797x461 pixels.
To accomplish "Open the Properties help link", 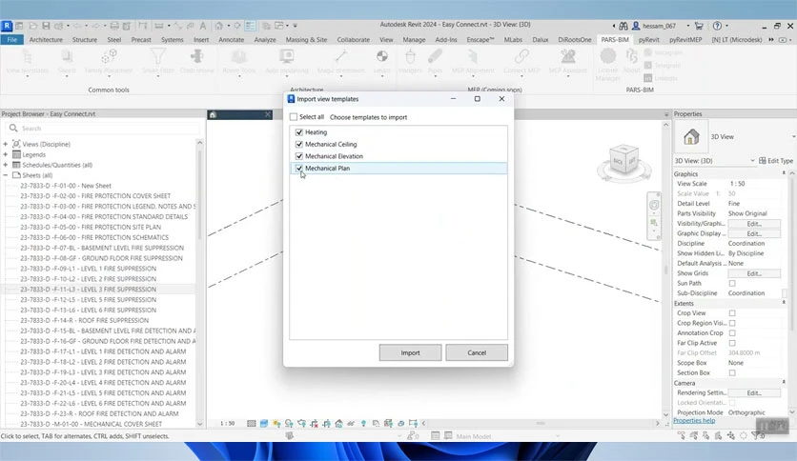I will (694, 421).
